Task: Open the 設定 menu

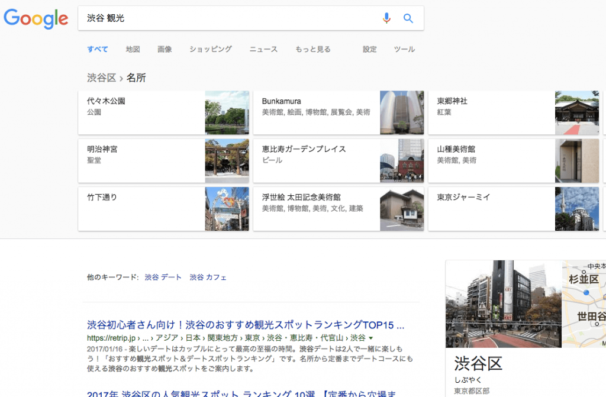Action: pyautogui.click(x=370, y=49)
